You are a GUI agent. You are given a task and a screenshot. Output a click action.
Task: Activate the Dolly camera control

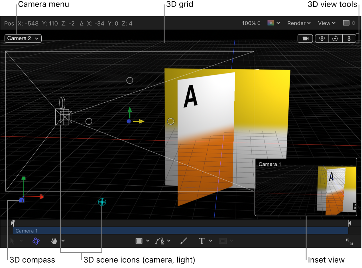(x=349, y=38)
